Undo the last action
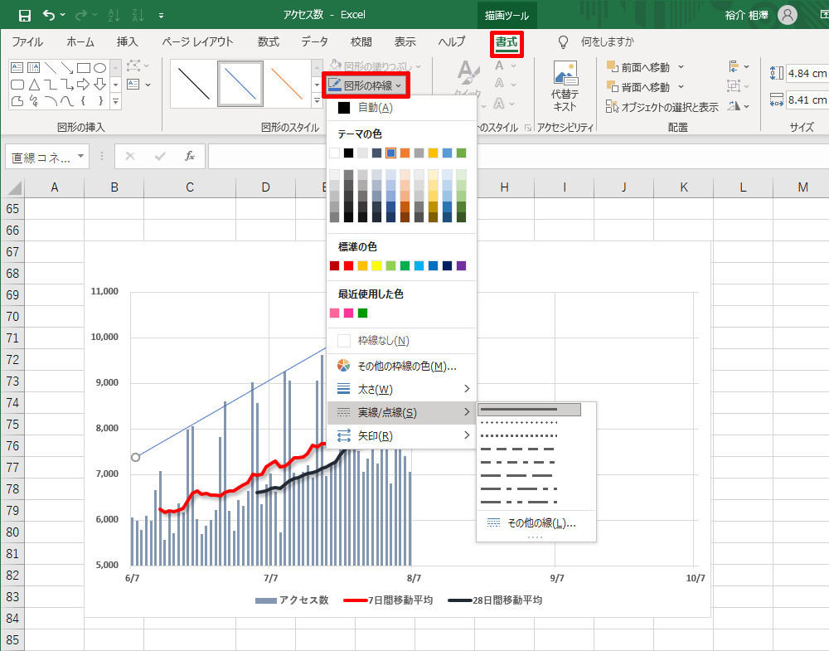 (49, 15)
